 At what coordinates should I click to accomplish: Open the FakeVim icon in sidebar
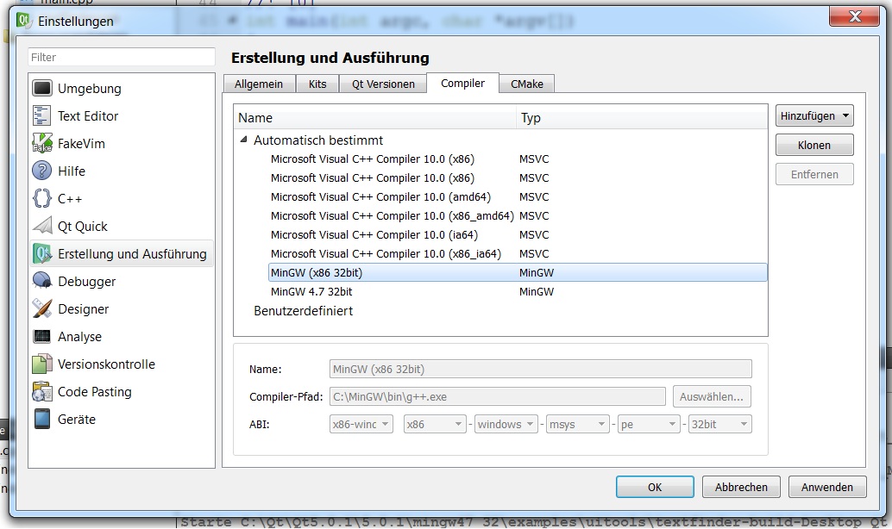point(42,143)
